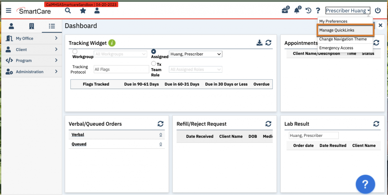Switch to the building tab in sidebar
This screenshot has height=195, width=388.
32,26
